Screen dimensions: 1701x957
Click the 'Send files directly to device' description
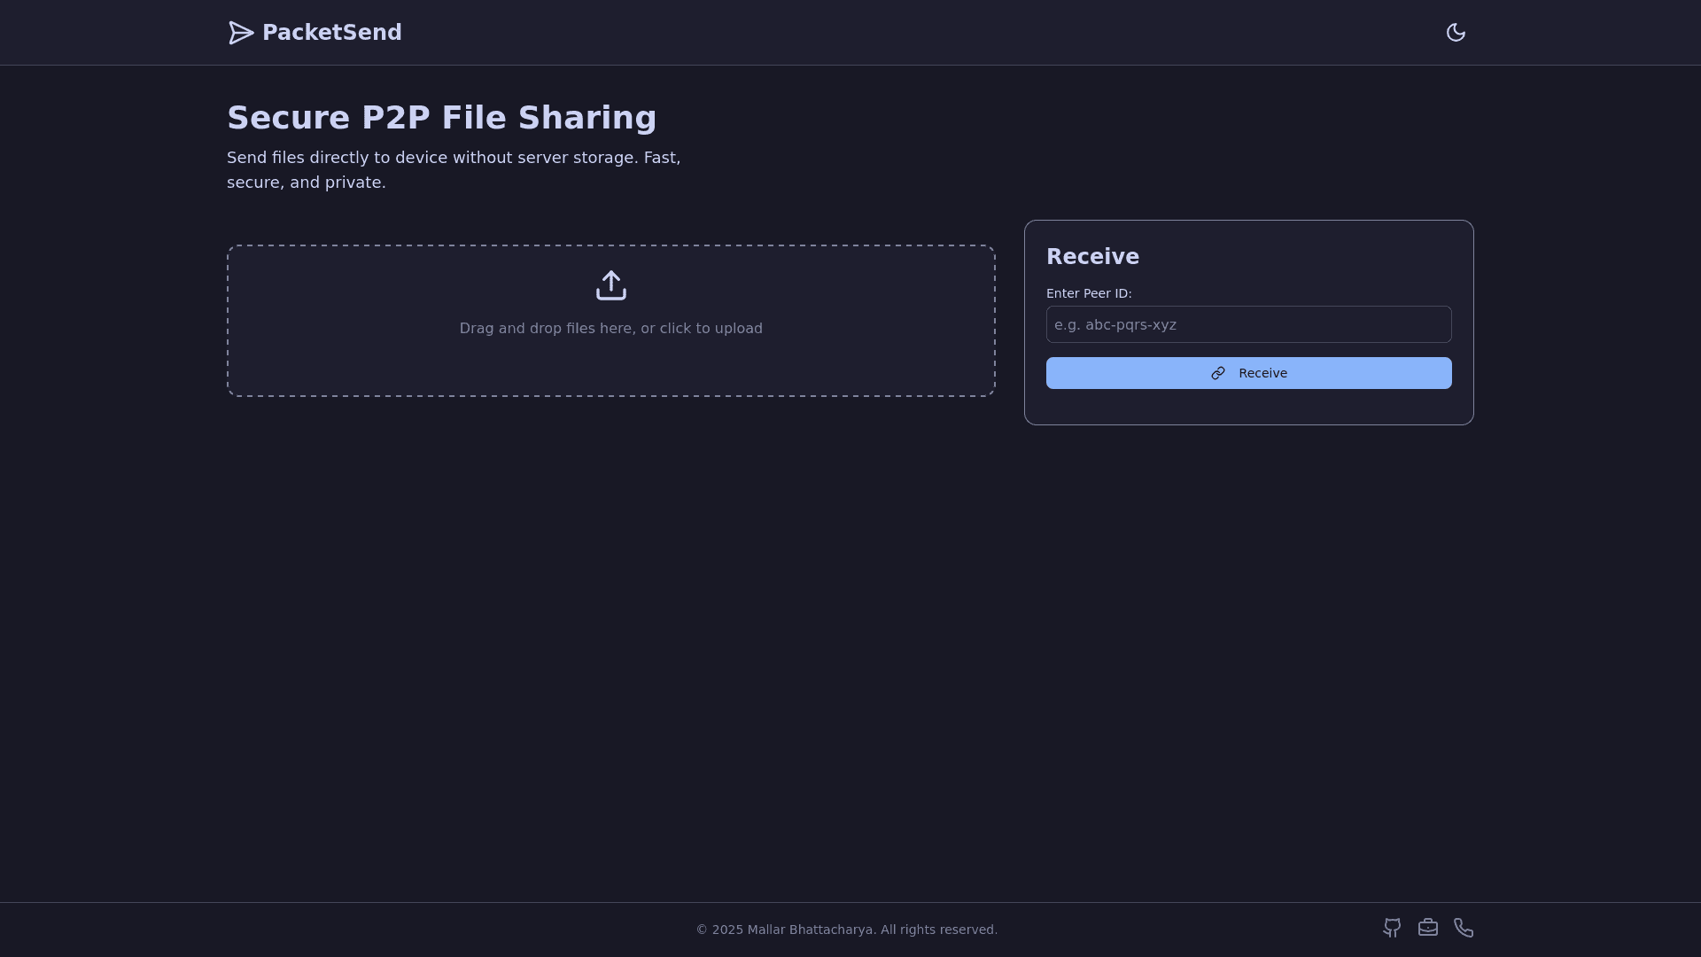[453, 158]
